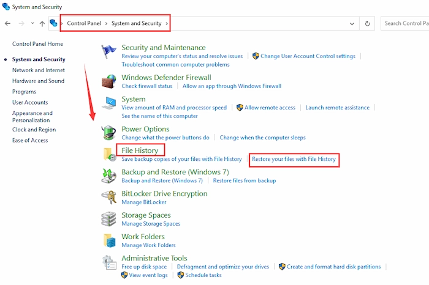Change when the computer sleeps
This screenshot has height=285, width=429.
263,138
